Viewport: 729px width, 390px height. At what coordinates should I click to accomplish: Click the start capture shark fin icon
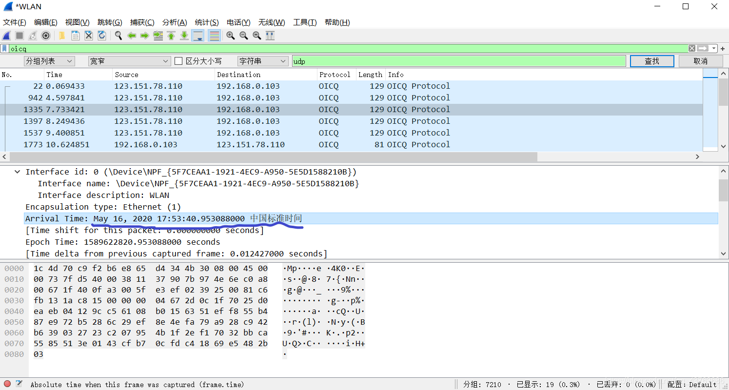6,36
